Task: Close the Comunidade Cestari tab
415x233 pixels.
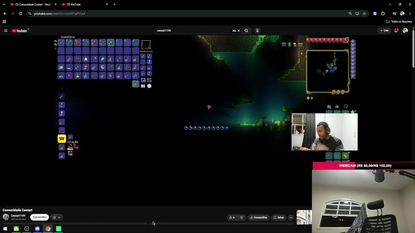Action: pyautogui.click(x=55, y=5)
